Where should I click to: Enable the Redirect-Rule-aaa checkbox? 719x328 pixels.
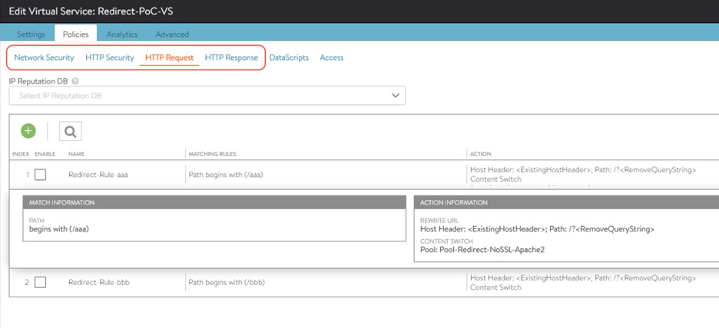coord(41,175)
